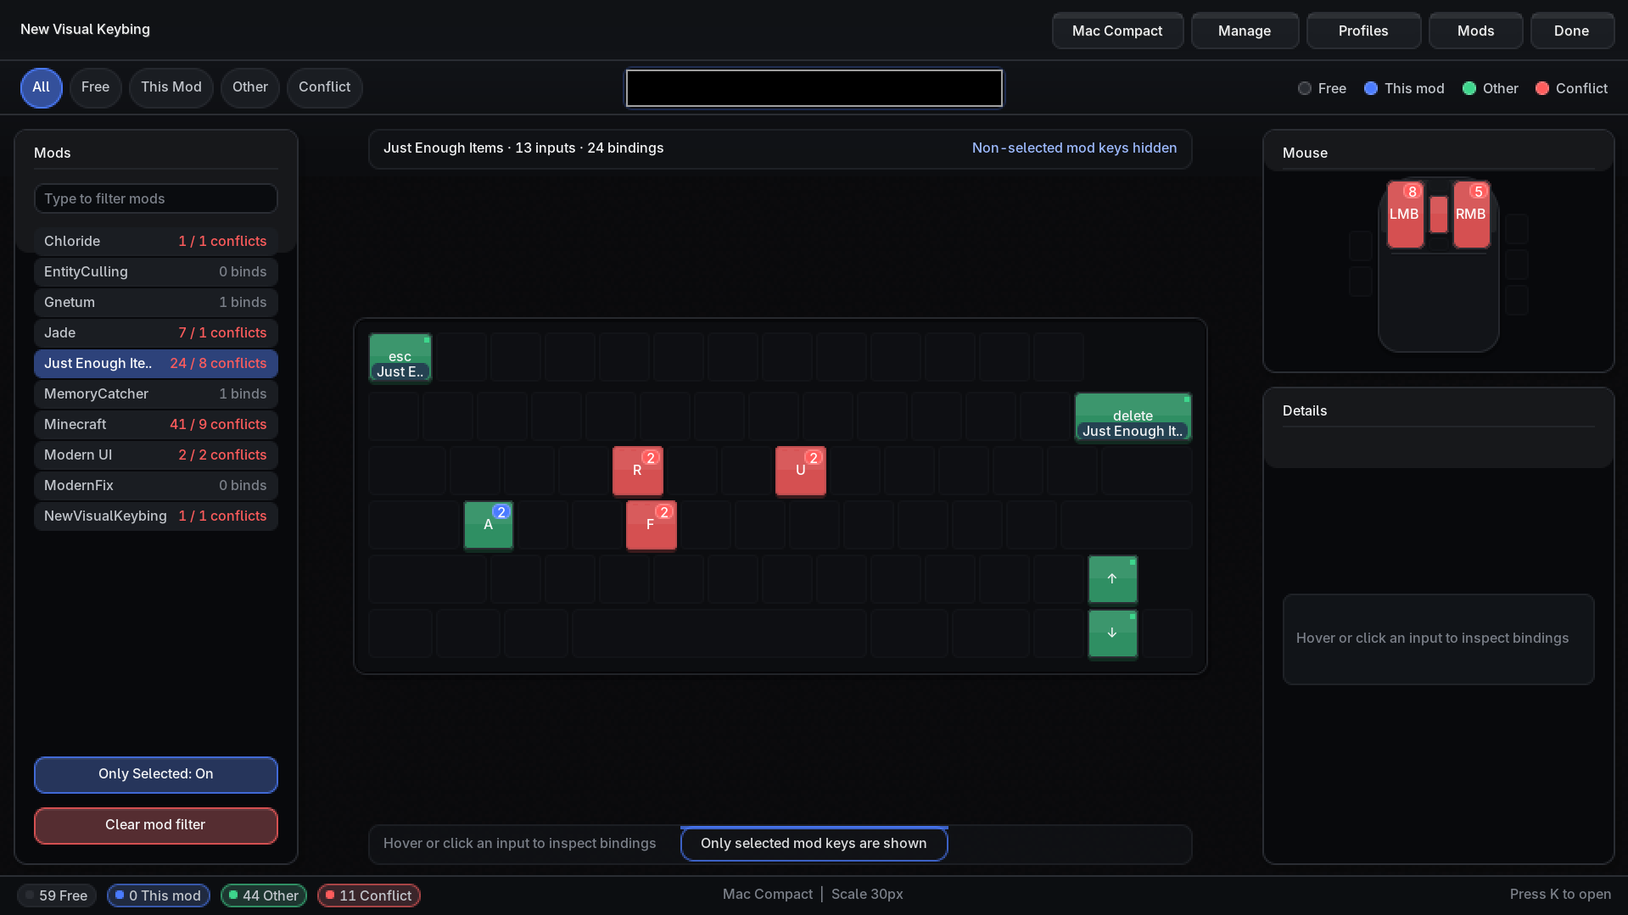Switch to the Conflict filter

pos(325,87)
